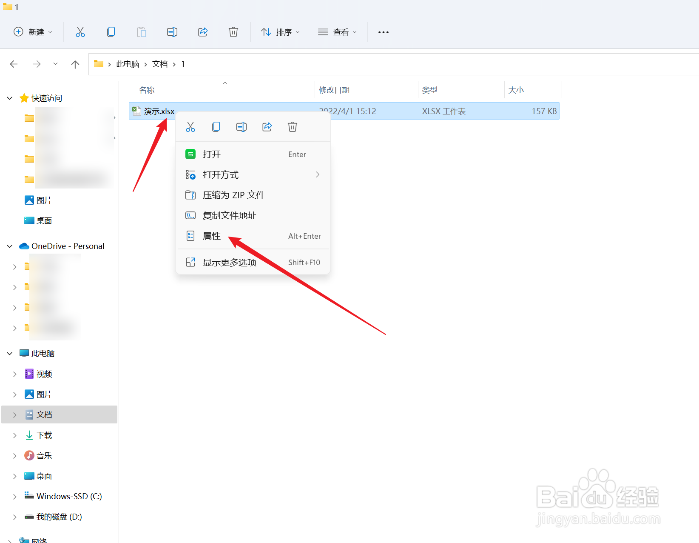Click 此电脑 in the address breadcrumb
The height and width of the screenshot is (543, 699).
(x=128, y=64)
